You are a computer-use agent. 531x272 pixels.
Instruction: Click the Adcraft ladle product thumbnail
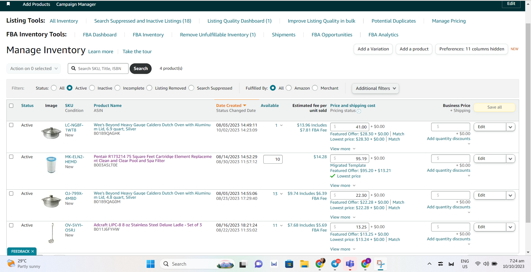(x=52, y=233)
